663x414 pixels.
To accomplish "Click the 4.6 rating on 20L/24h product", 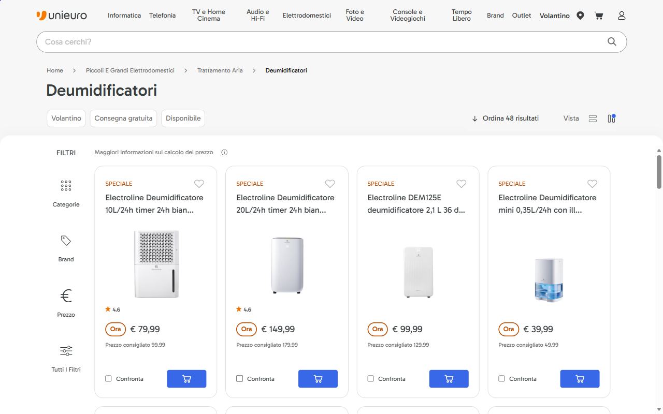I will [x=243, y=309].
